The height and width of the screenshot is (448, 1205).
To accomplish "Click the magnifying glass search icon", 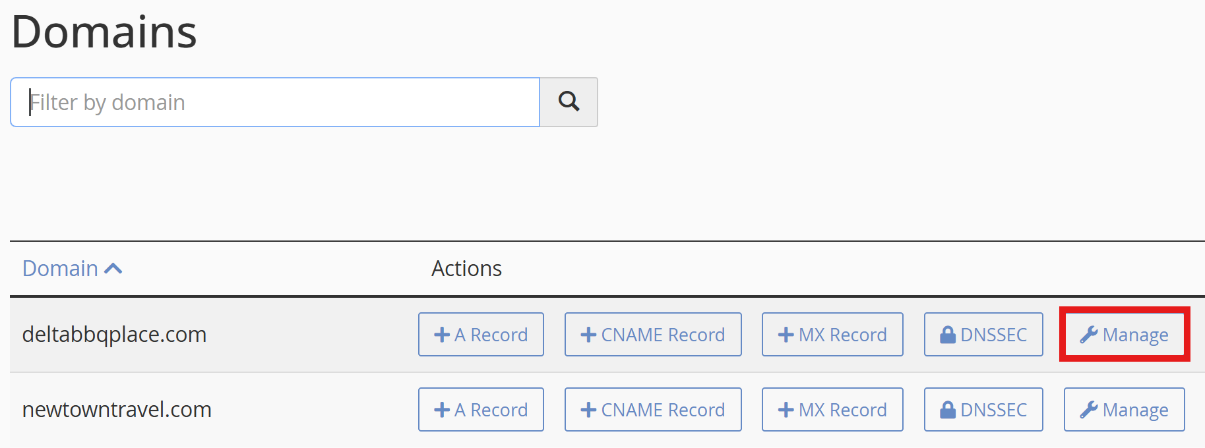I will [x=569, y=101].
